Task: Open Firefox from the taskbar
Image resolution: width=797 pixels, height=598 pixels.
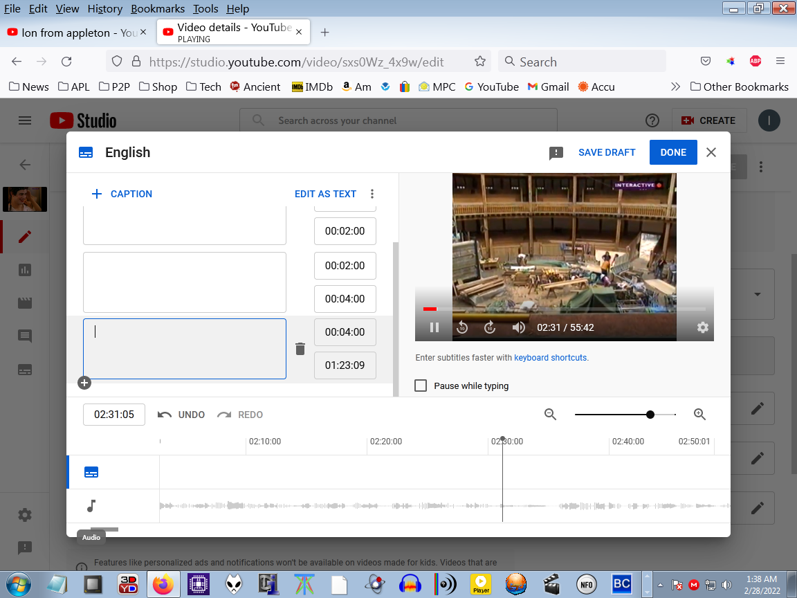Action: click(x=163, y=584)
